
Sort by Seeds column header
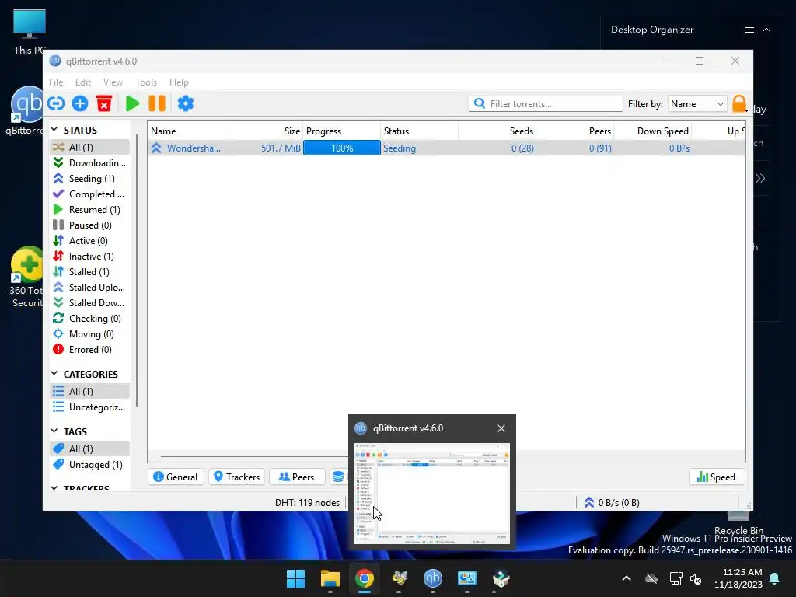(x=497, y=131)
